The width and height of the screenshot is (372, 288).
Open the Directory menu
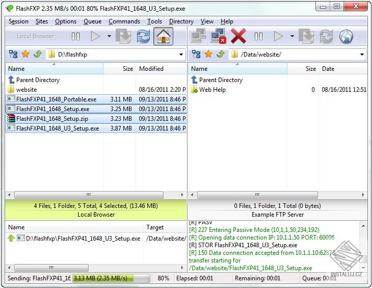click(x=181, y=21)
